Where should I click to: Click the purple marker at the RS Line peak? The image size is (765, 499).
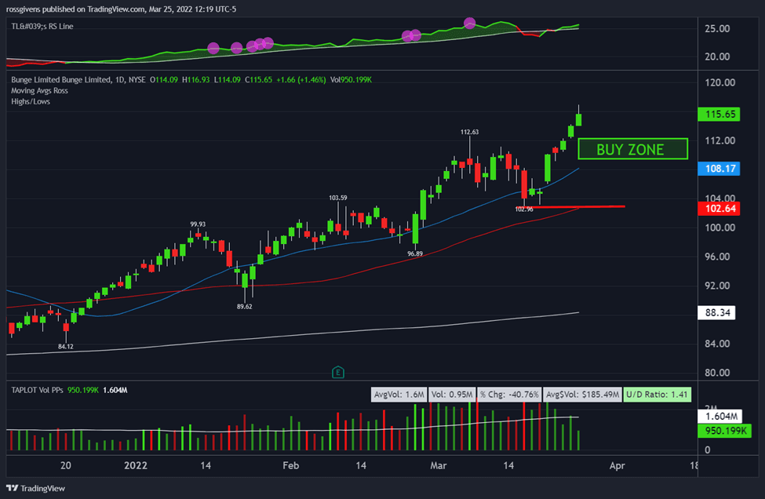pyautogui.click(x=469, y=22)
